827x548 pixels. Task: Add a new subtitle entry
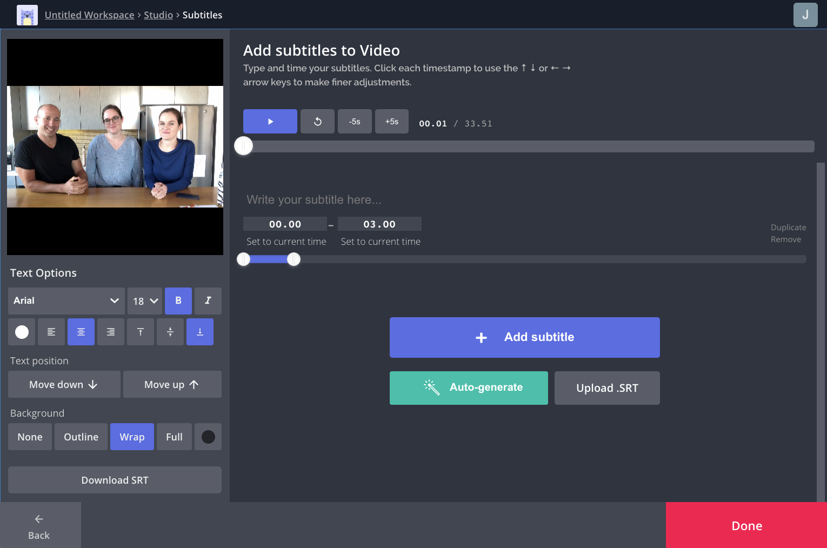pos(524,337)
